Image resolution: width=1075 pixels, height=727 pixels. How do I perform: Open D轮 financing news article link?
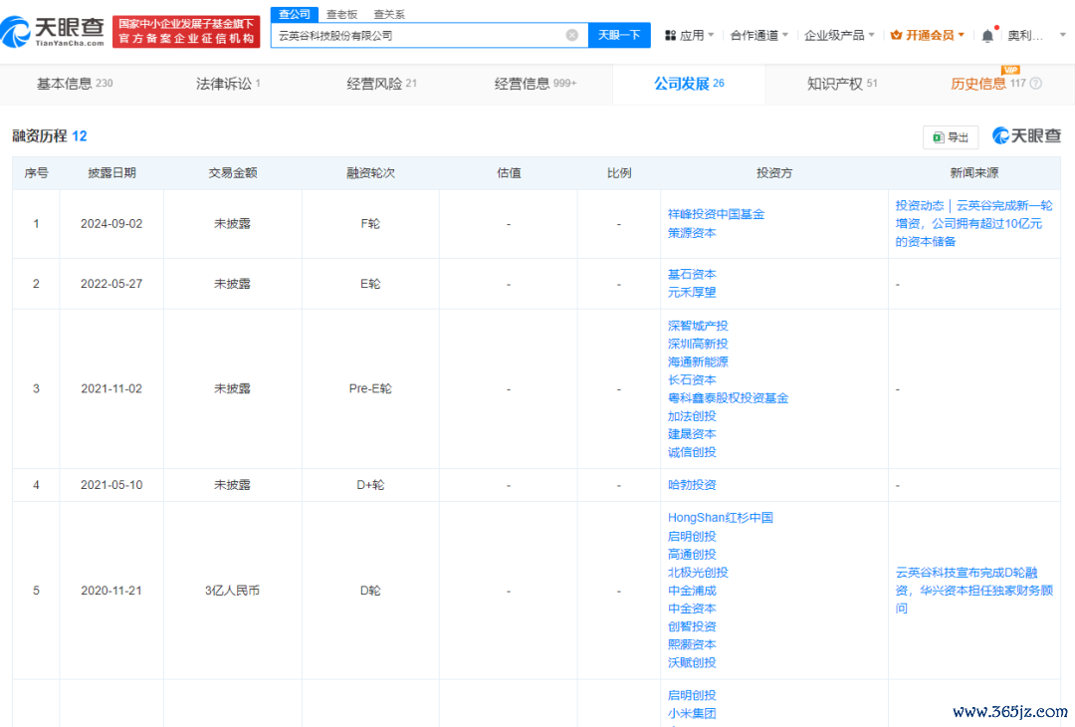(973, 591)
